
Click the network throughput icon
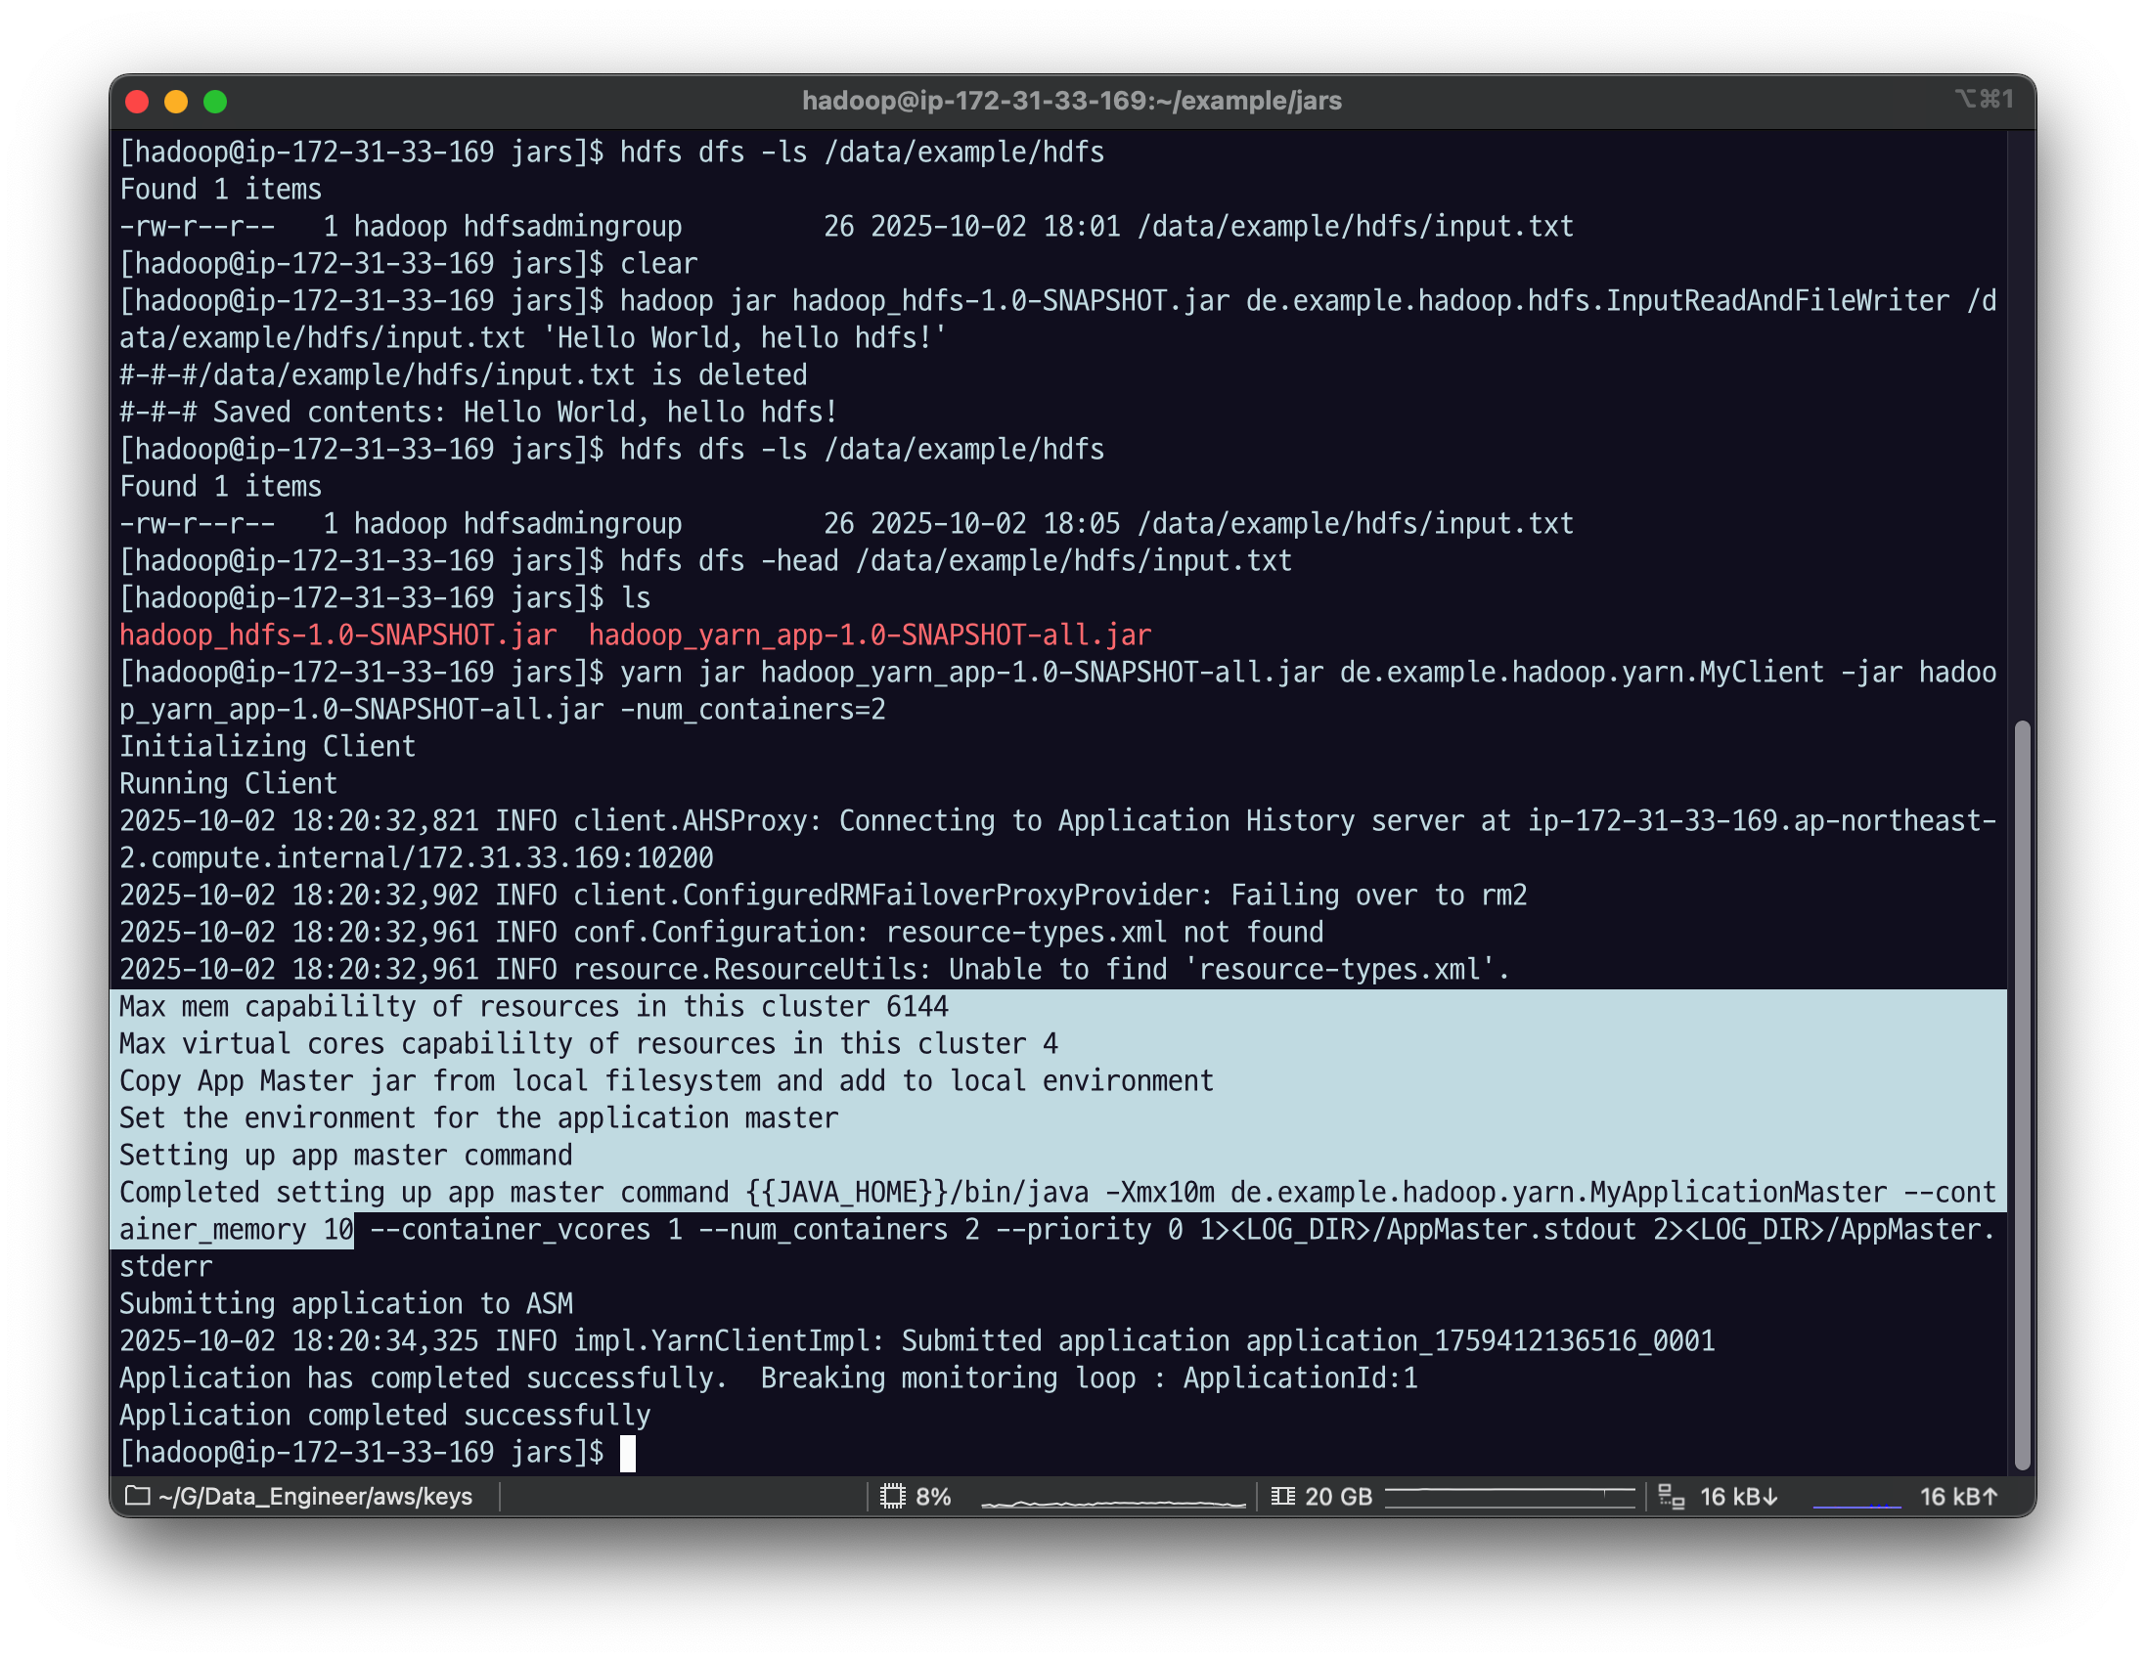[x=1672, y=1496]
